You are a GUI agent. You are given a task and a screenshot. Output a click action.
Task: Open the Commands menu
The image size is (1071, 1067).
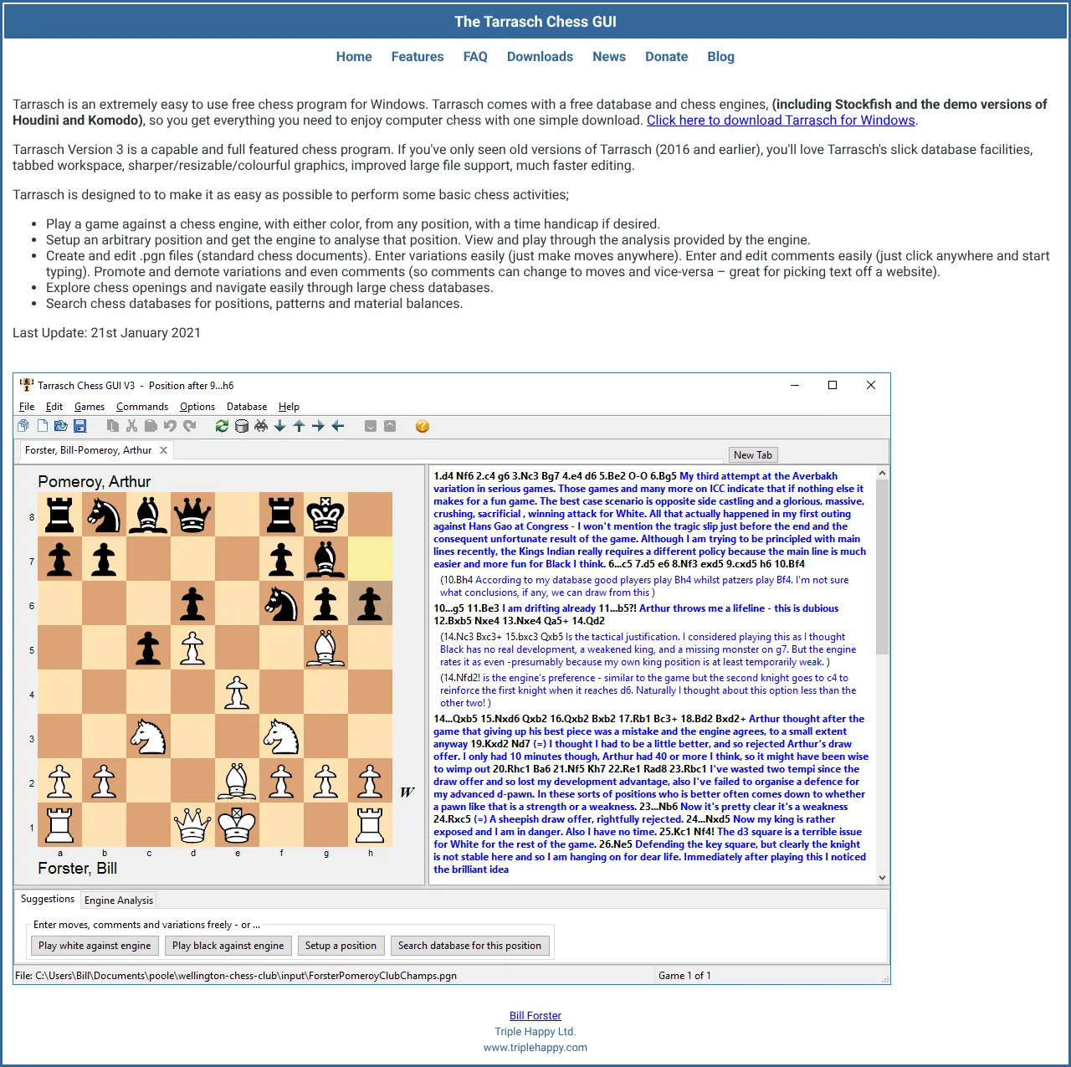(x=141, y=407)
